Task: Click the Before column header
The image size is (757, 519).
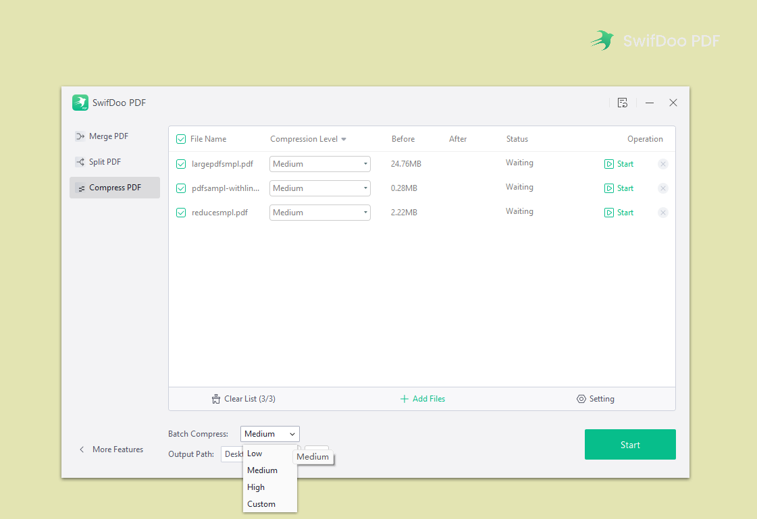Action: pyautogui.click(x=403, y=139)
